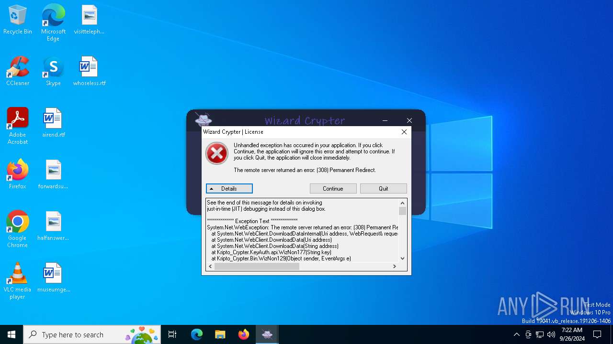Open File Explorer from taskbar

coord(220,334)
